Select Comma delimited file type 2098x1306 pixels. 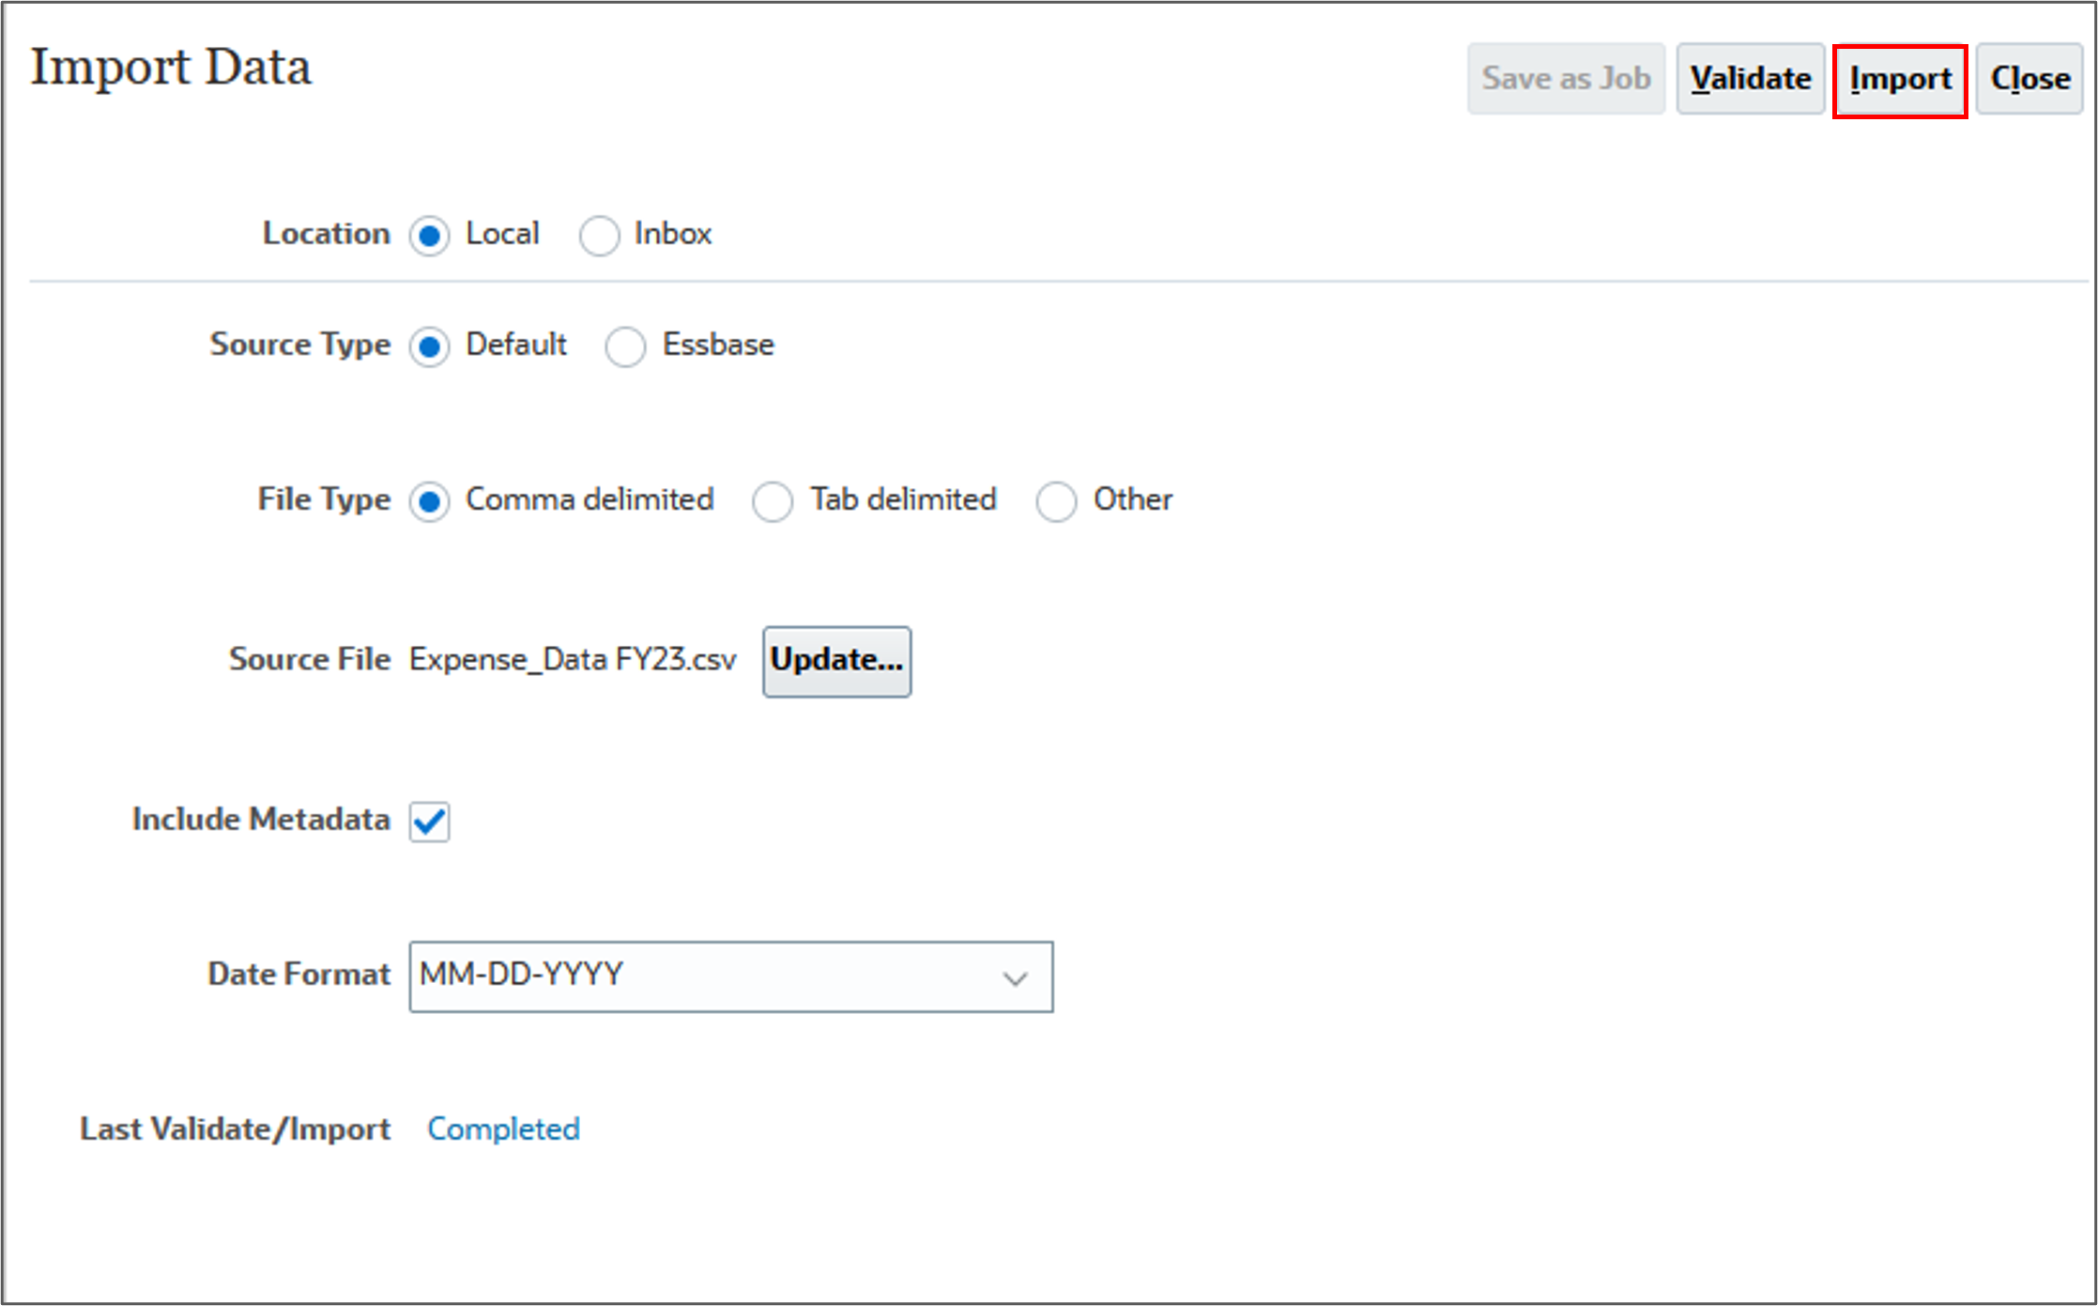(430, 501)
